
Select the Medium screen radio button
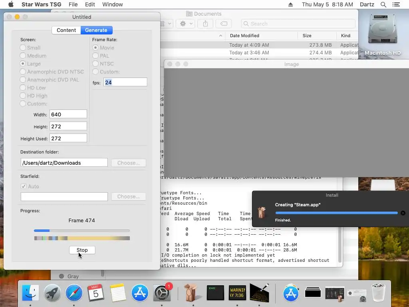click(x=23, y=56)
